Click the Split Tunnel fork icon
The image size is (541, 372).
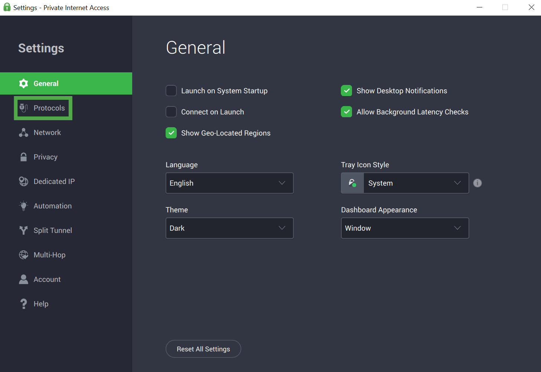coord(23,230)
